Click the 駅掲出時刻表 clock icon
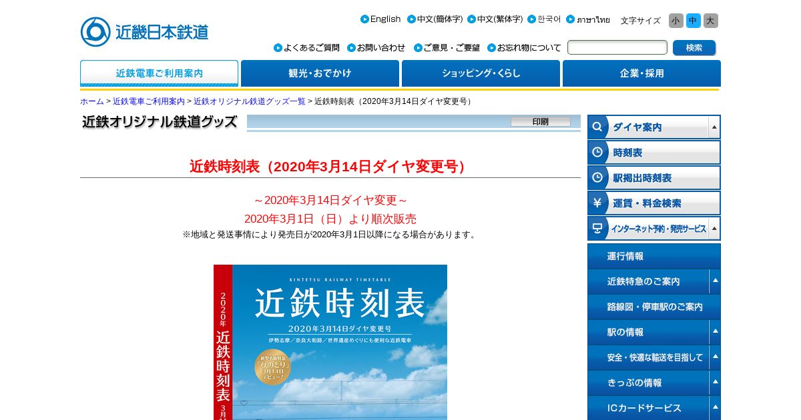 (598, 177)
